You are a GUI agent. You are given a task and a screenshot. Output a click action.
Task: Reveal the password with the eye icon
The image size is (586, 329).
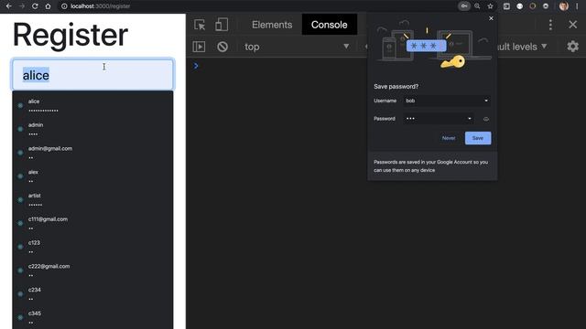click(486, 119)
